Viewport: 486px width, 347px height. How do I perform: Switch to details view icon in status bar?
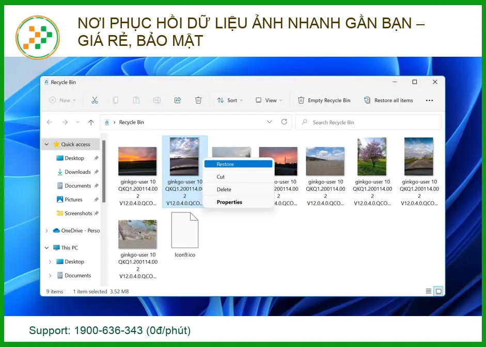pyautogui.click(x=428, y=291)
